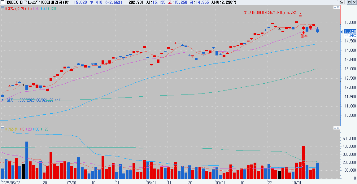357x184 pixels.
Task: Click the tallest red volume bar in October
Action: pos(303,162)
